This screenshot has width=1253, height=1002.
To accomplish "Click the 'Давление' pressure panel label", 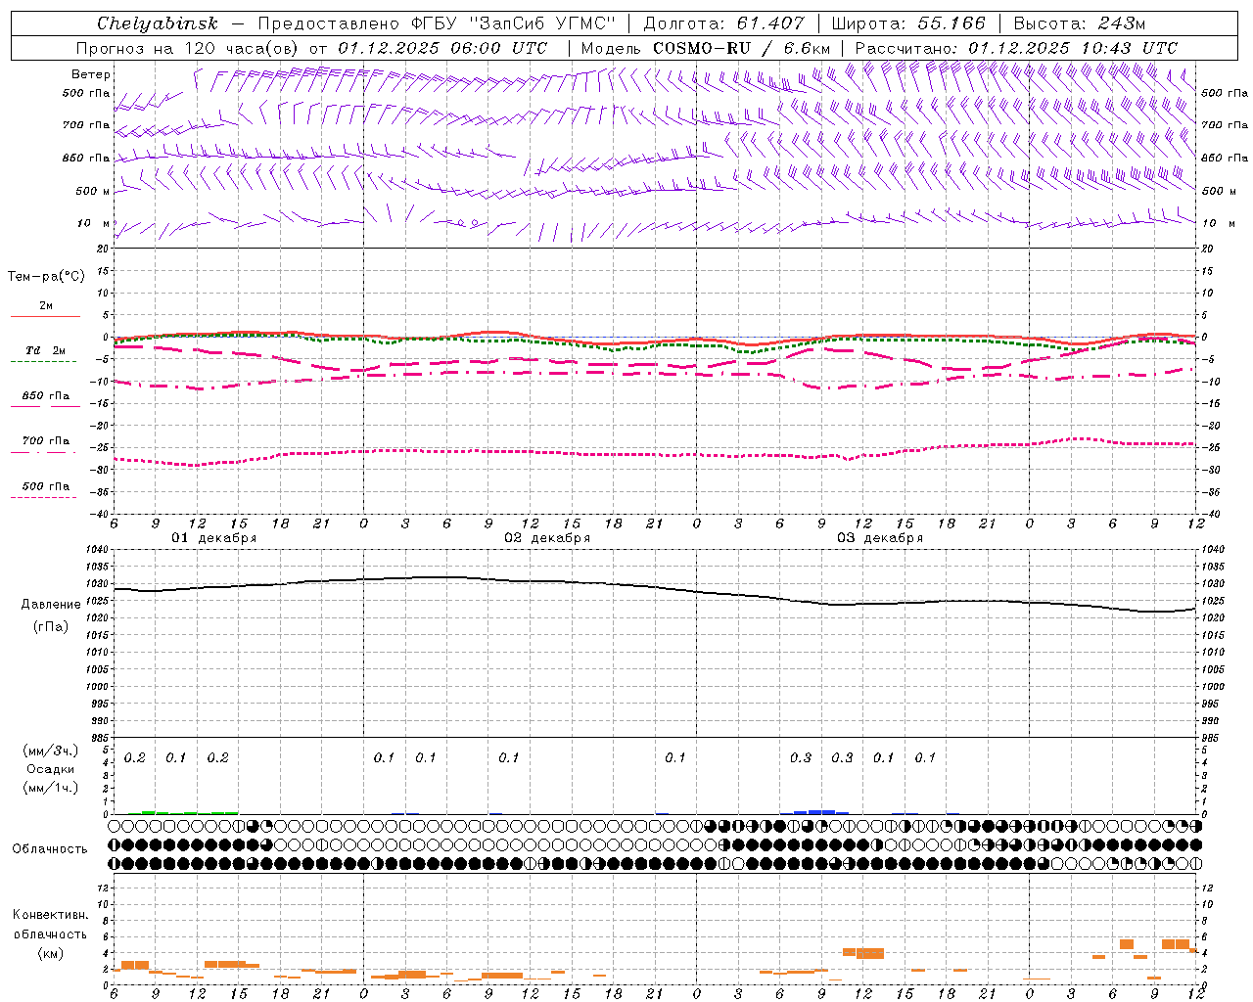I will (x=50, y=605).
